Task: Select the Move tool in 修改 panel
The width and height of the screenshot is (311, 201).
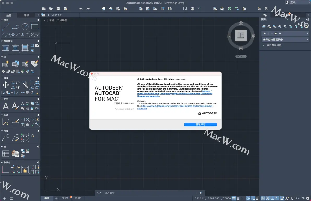Action: (5, 85)
